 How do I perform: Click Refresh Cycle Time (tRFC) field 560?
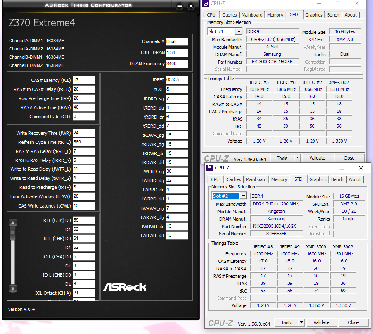click(84, 142)
